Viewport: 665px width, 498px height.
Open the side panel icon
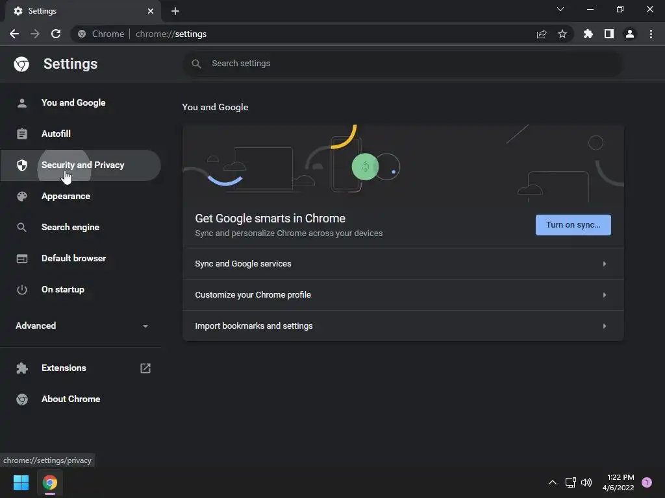(609, 34)
